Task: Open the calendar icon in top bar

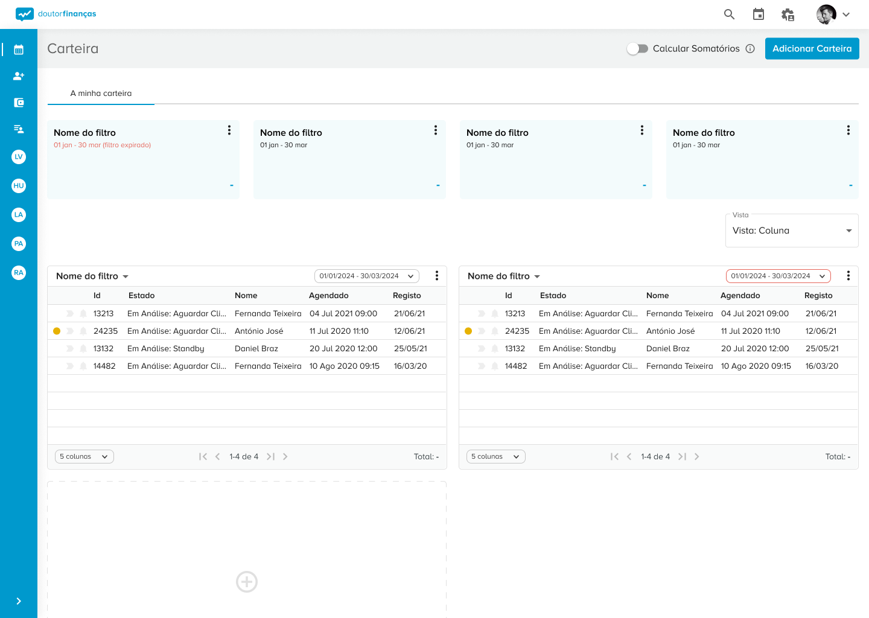Action: point(759,14)
